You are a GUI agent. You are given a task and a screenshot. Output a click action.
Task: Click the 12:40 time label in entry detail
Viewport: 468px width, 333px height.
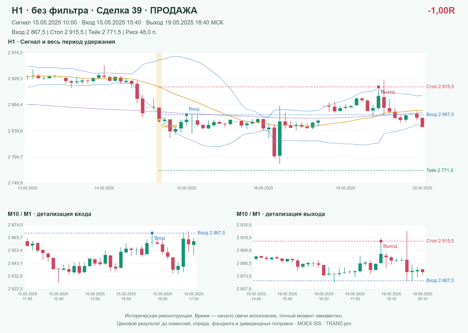[x=58, y=299]
